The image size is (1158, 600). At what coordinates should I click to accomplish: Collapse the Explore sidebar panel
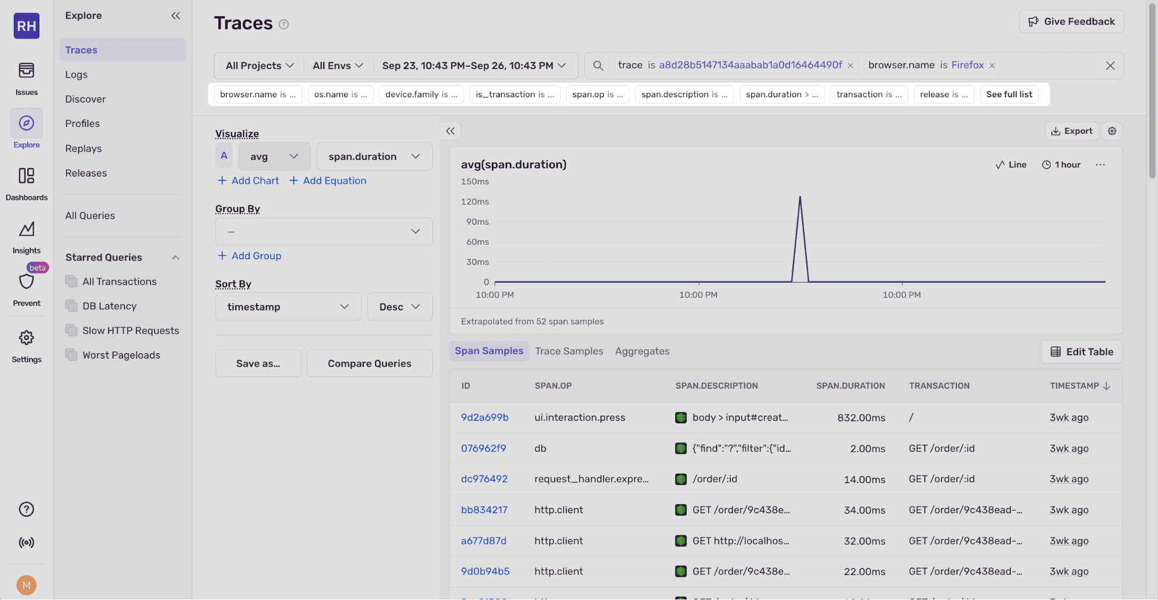176,16
